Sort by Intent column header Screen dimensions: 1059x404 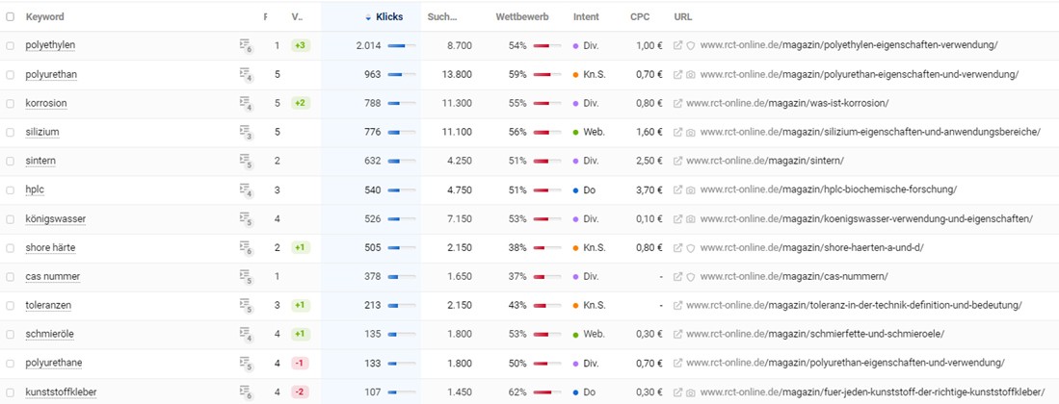click(x=586, y=17)
